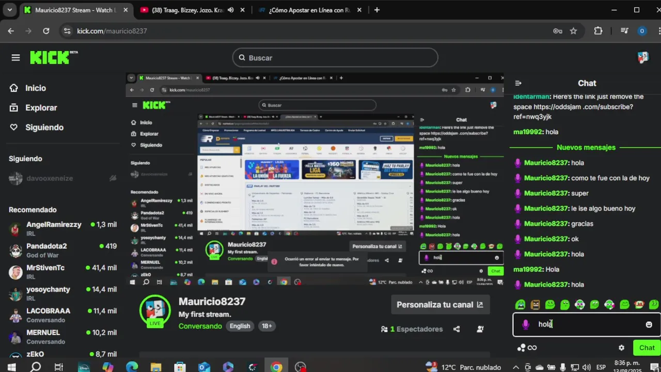This screenshot has height=372, width=661.
Task: Open followed channel davooxeneize
Action: (63, 178)
